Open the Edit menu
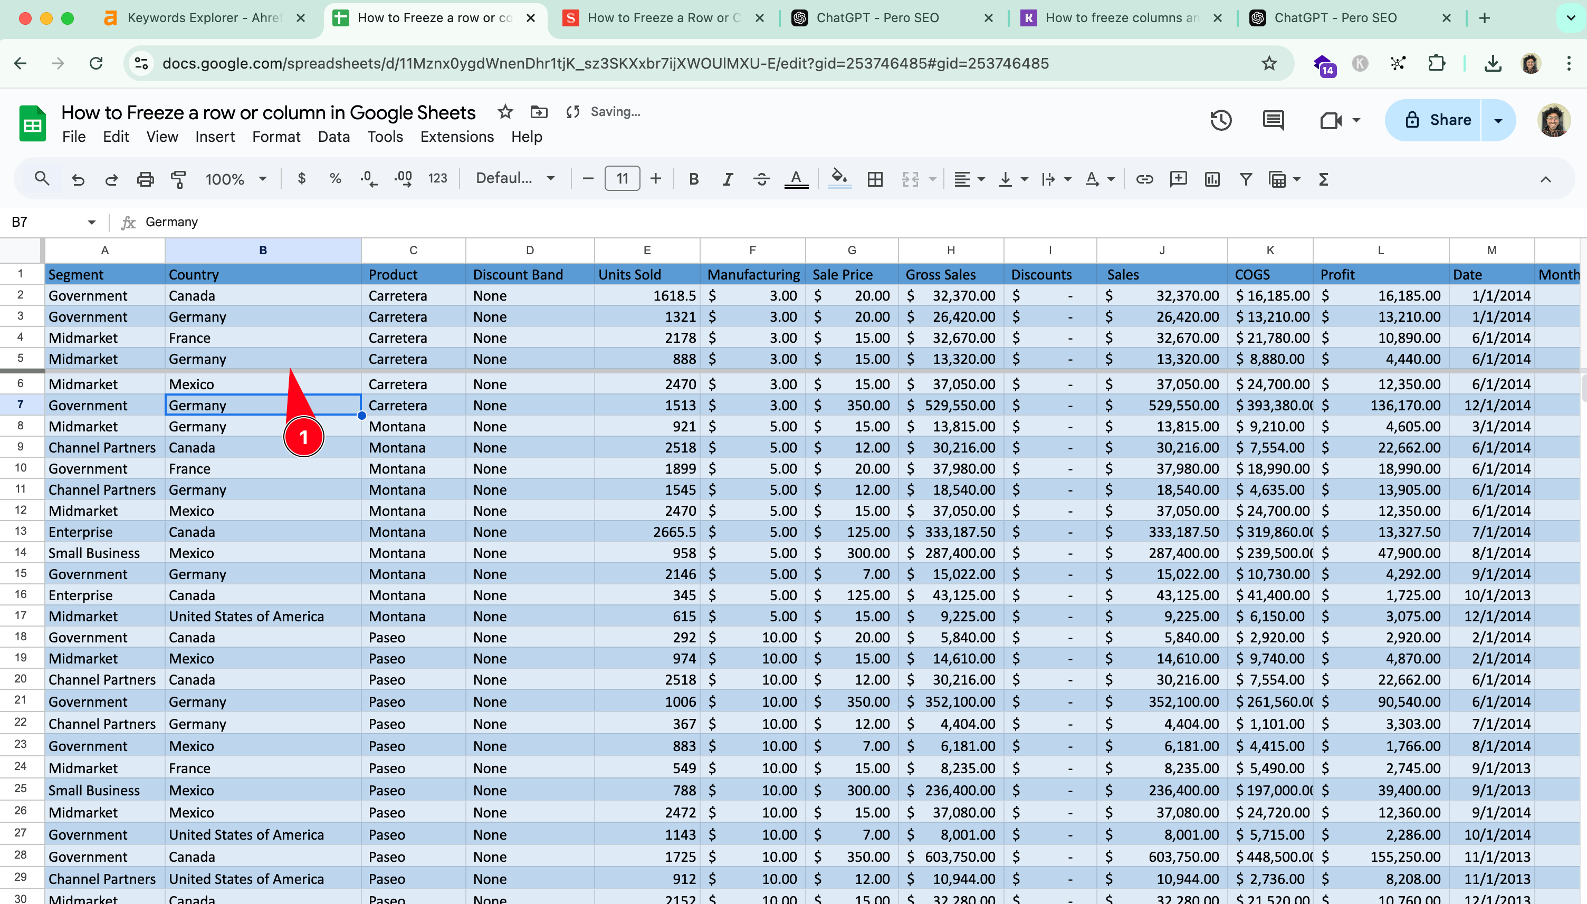1587x904 pixels. [116, 137]
